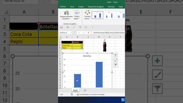Click the 25 axis label in chart

click(x=64, y=60)
